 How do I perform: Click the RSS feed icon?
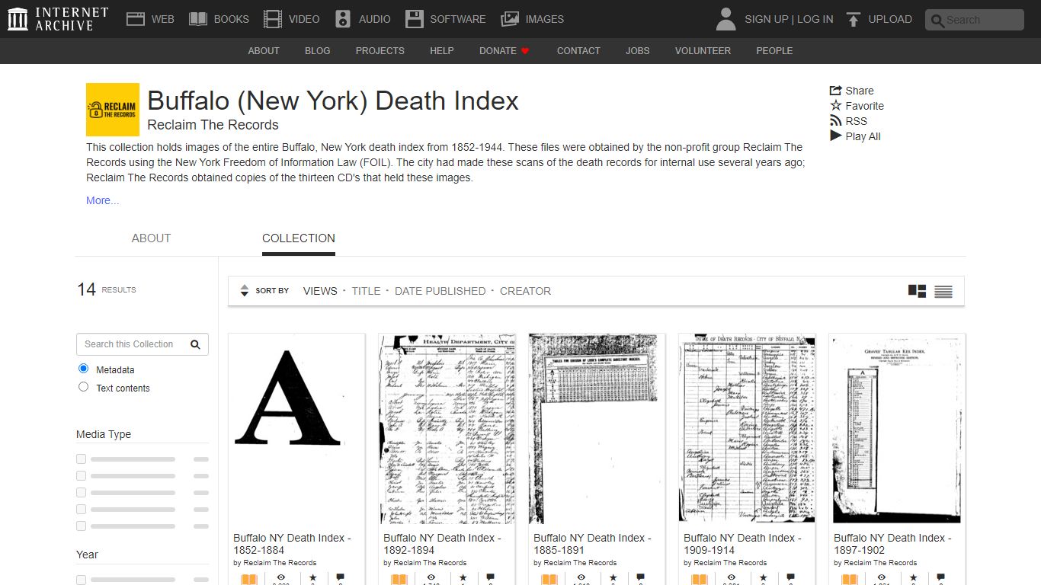[836, 121]
